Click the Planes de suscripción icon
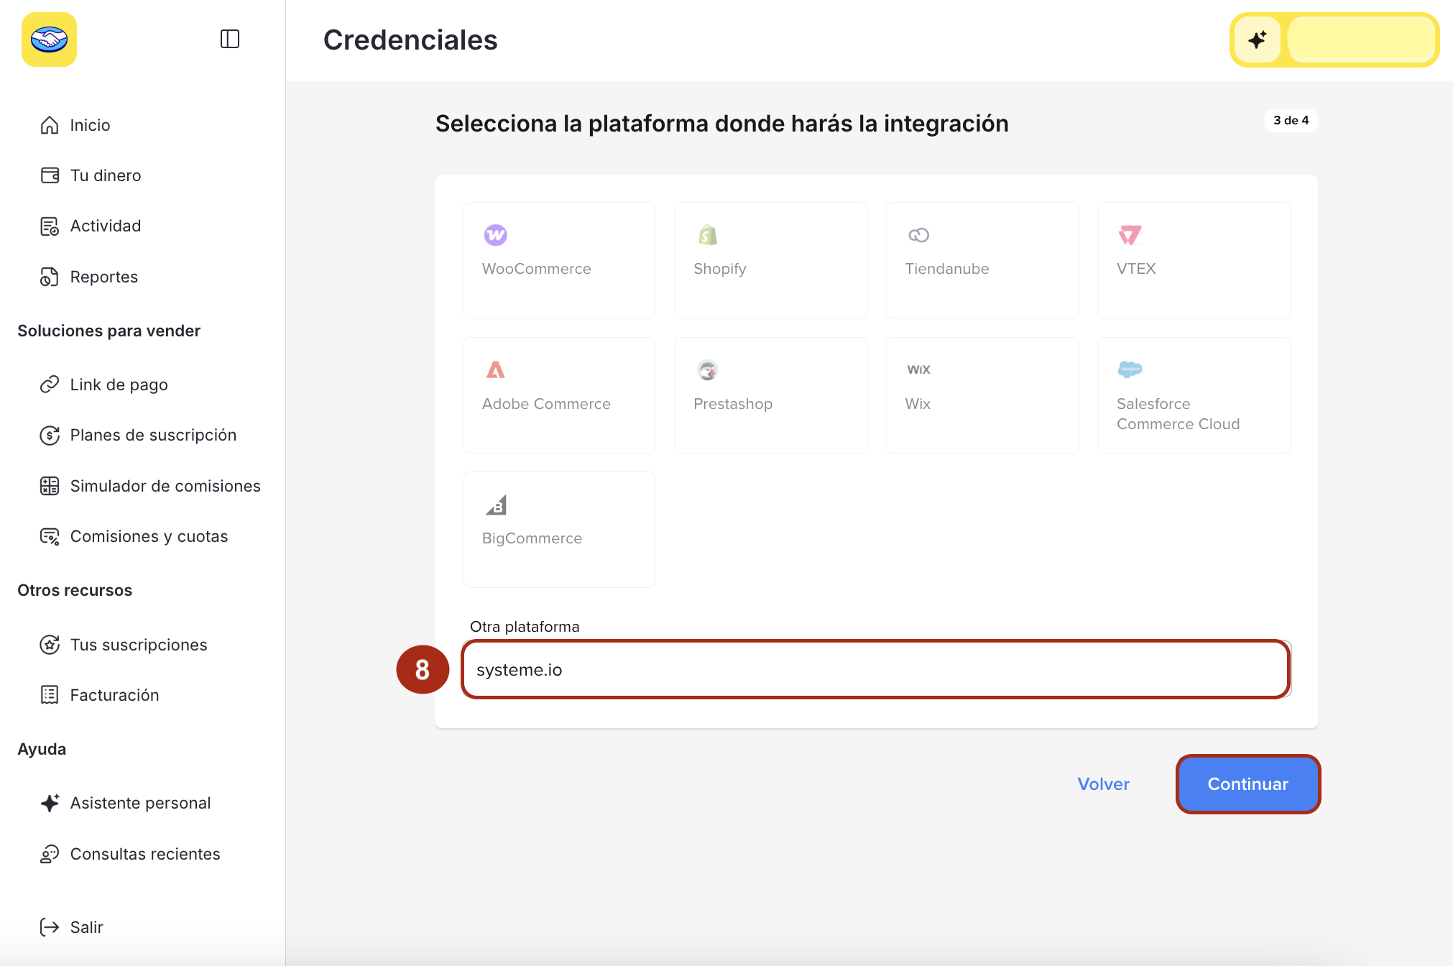1453x966 pixels. (50, 436)
